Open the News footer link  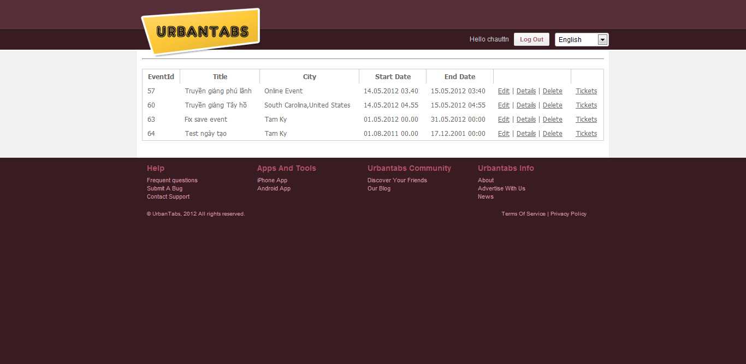pos(486,196)
